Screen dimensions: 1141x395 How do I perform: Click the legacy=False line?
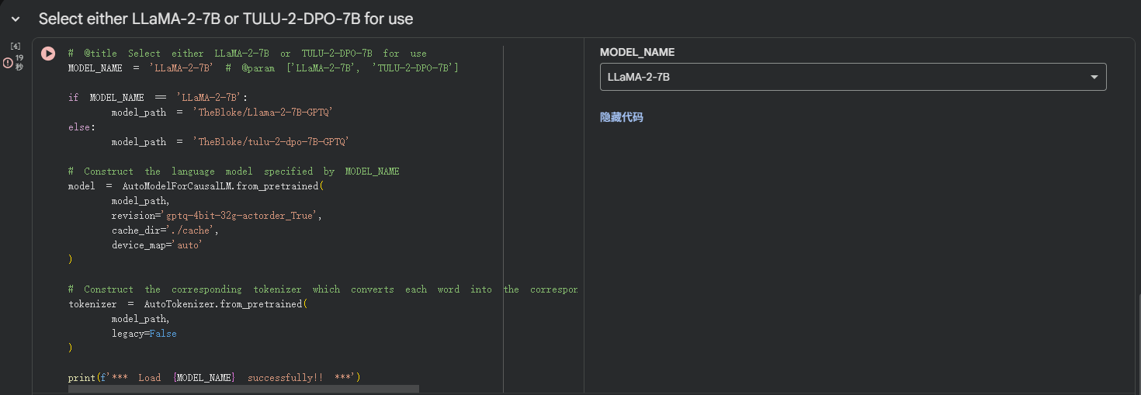point(144,334)
